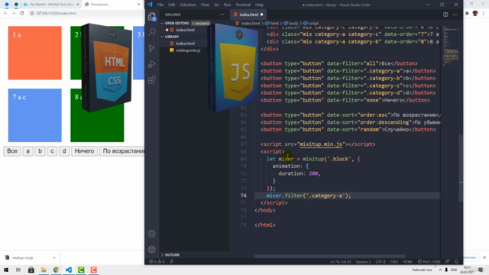This screenshot has width=489, height=275.
Task: Click the 'CRLF' line ending entry
Action: point(394,261)
